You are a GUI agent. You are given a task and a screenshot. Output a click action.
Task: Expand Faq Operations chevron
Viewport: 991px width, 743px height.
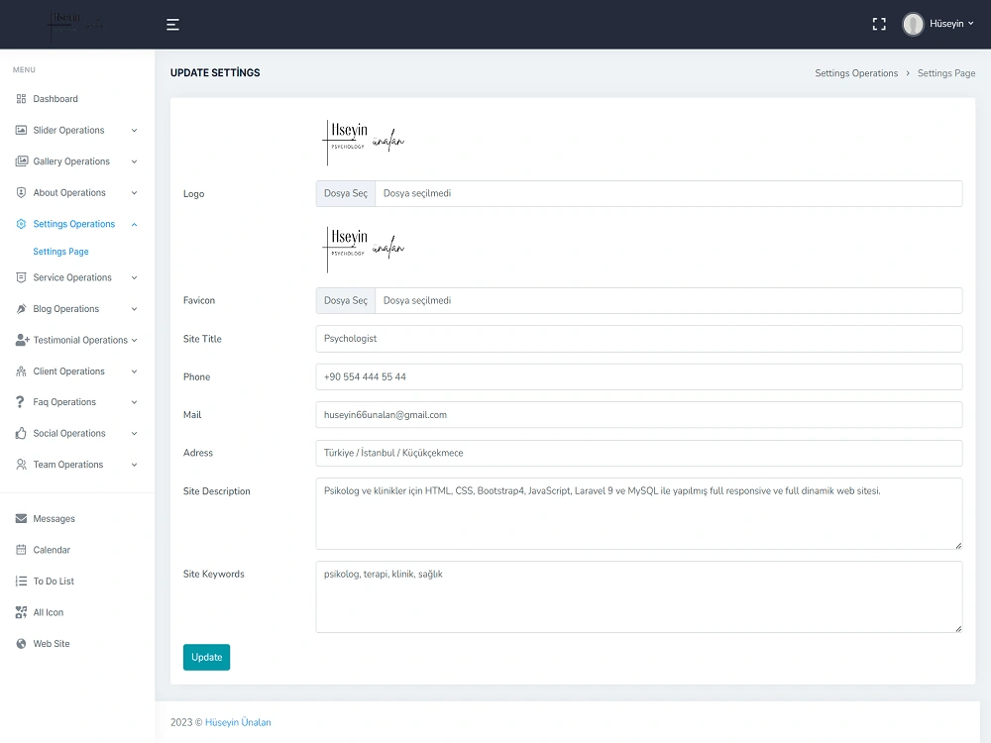click(134, 402)
